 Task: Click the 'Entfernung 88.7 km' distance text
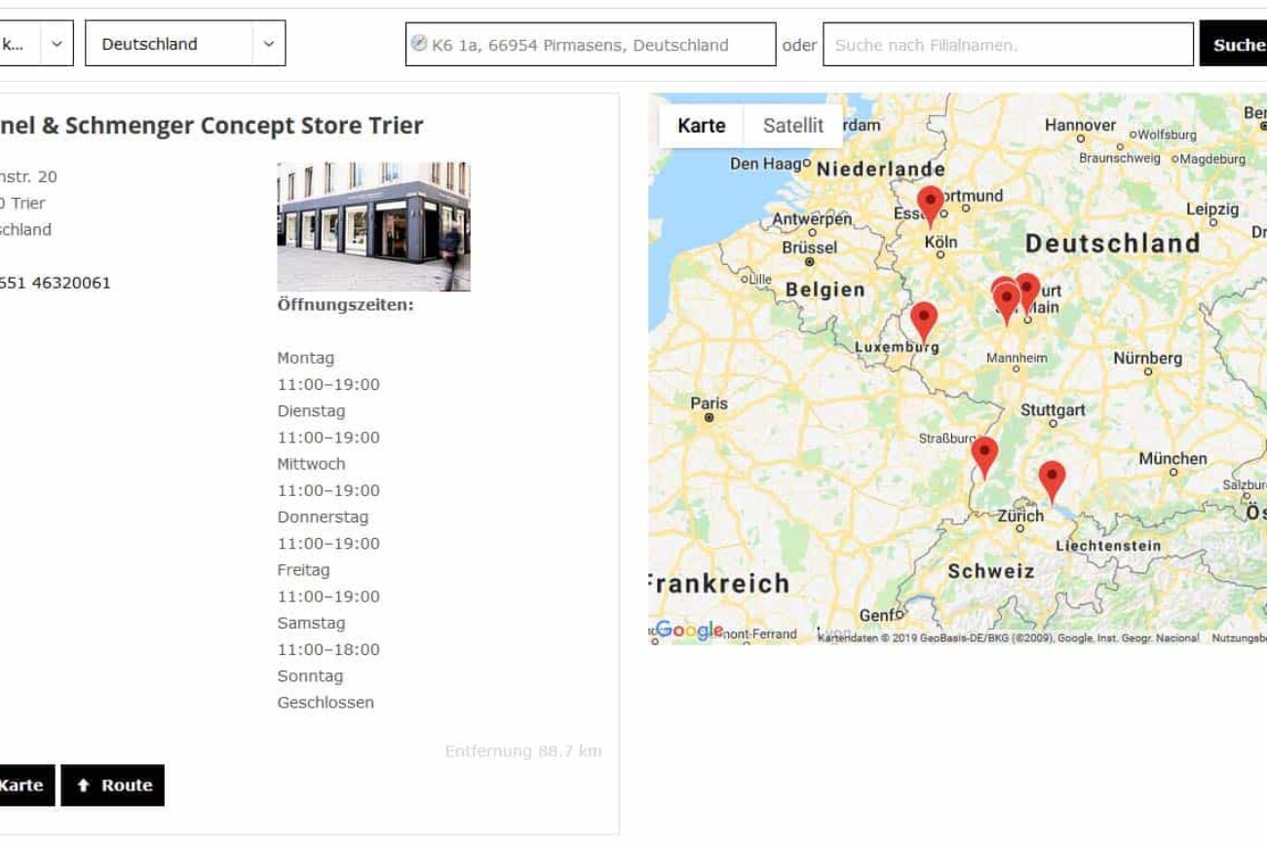pos(523,751)
